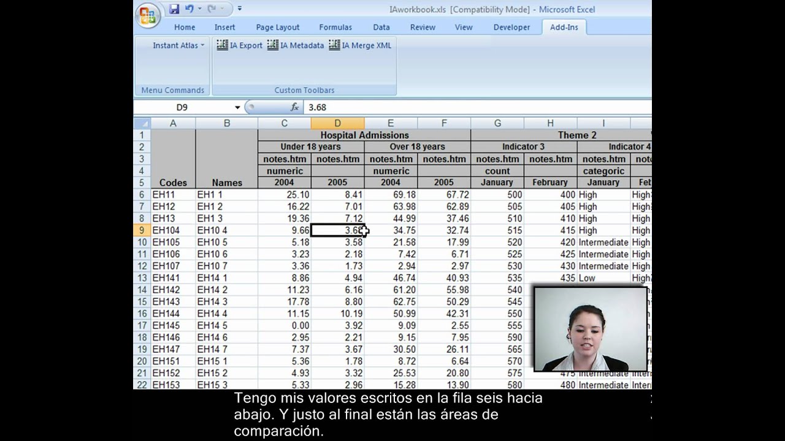Viewport: 785px width, 441px height.
Task: Select the Low category cell
Action: [603, 278]
